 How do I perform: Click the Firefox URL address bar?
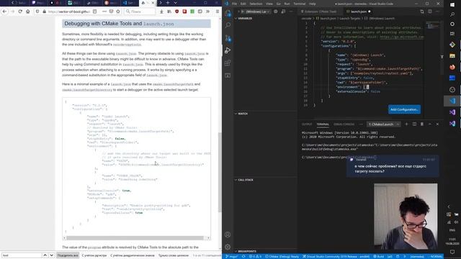point(69,12)
